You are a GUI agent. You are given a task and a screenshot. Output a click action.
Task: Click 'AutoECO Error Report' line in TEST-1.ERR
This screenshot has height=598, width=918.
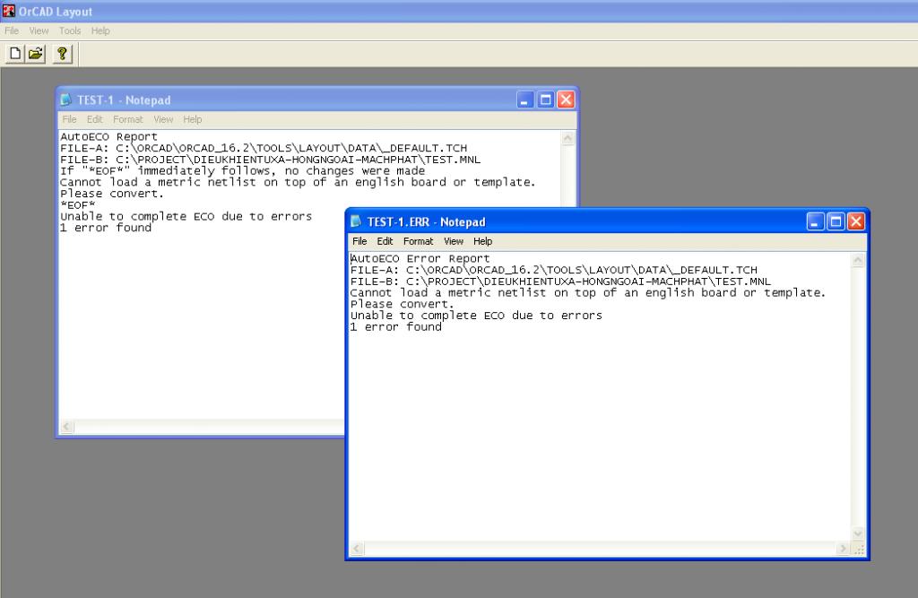[420, 258]
